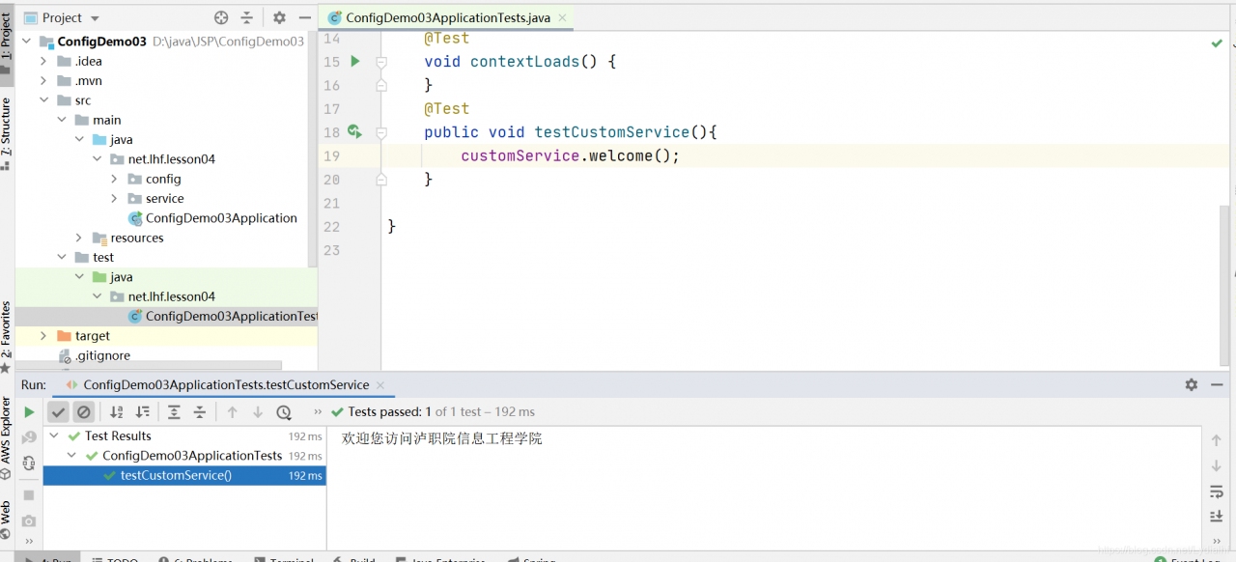Run contextLoads from gutter icon on line 15
The image size is (1236, 562).
(355, 62)
